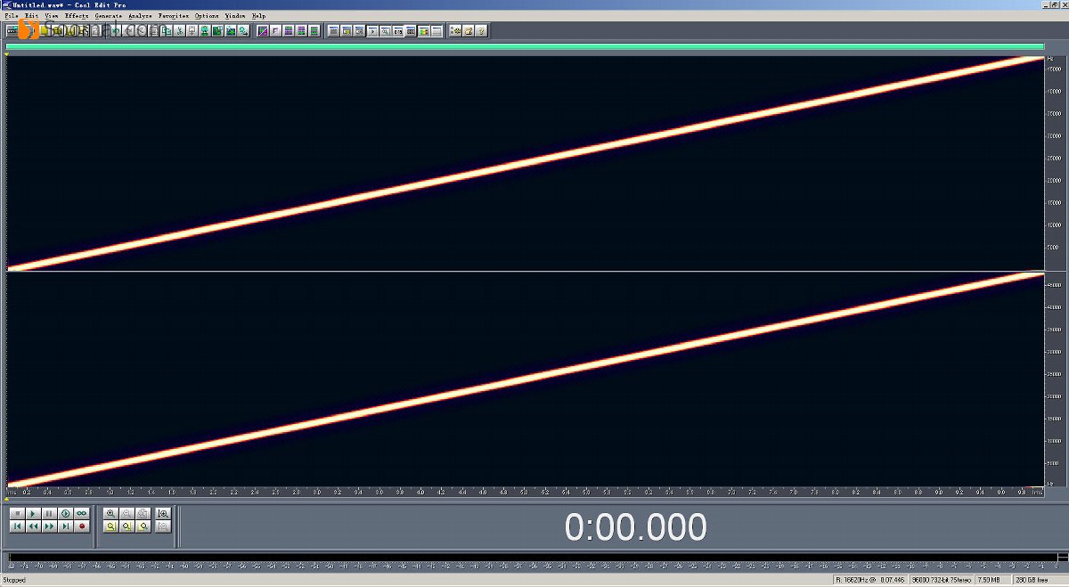Click the question mark Help toolbar icon
The height and width of the screenshot is (587, 1069).
[x=481, y=30]
